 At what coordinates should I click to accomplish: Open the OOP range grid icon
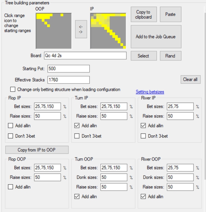point(54,31)
